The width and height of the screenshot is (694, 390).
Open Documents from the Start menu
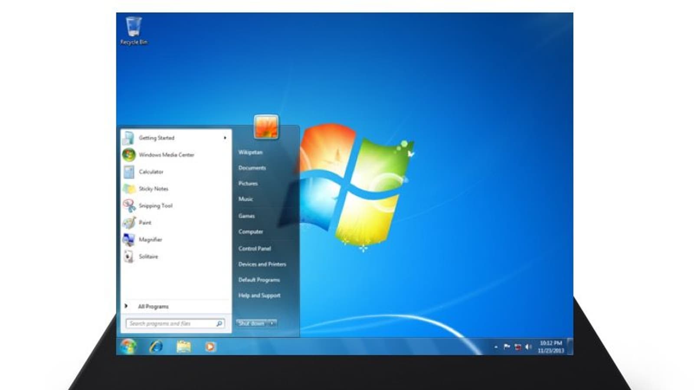click(252, 168)
